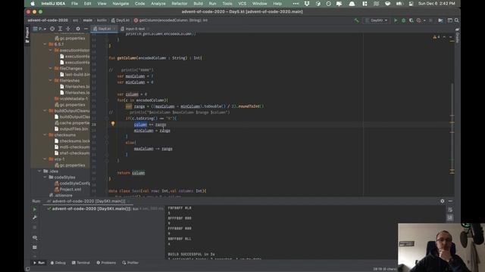The height and width of the screenshot is (272, 485).
Task: Rerun with green play icon in Run panel
Action: tap(35, 209)
